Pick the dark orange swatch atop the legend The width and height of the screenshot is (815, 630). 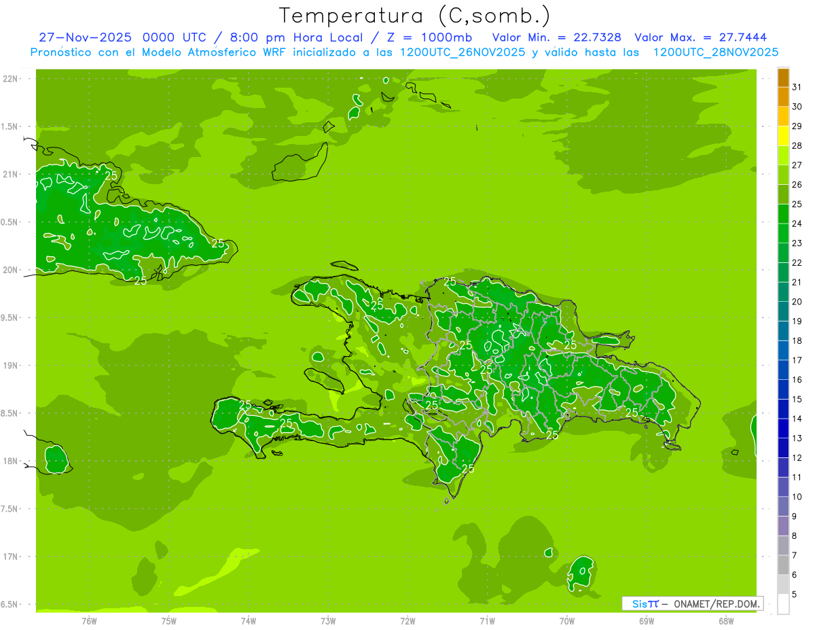pyautogui.click(x=783, y=77)
